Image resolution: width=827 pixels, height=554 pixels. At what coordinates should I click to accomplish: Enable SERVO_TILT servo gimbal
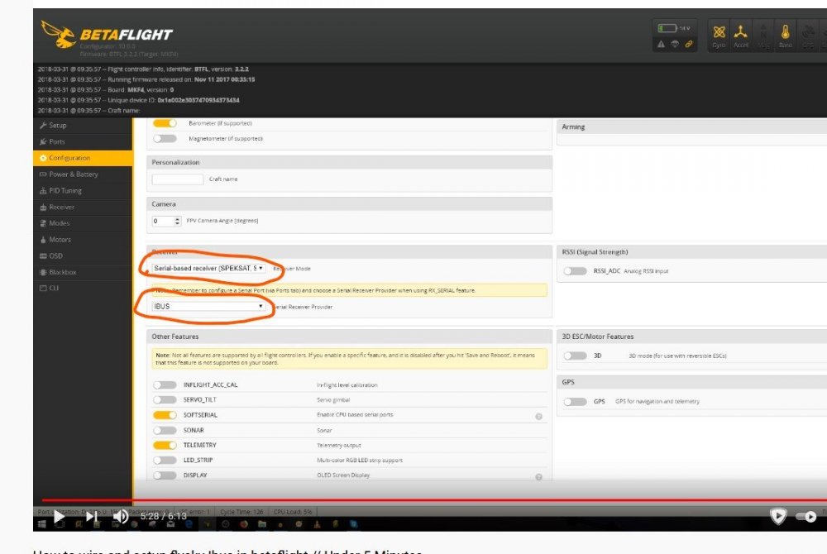point(165,399)
